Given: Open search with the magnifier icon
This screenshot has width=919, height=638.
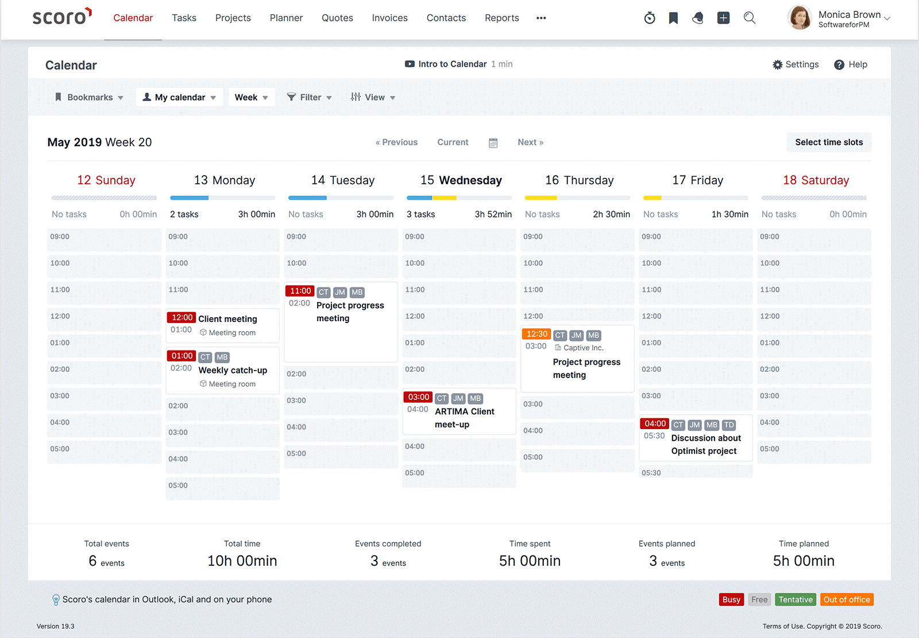Looking at the screenshot, I should pos(749,18).
